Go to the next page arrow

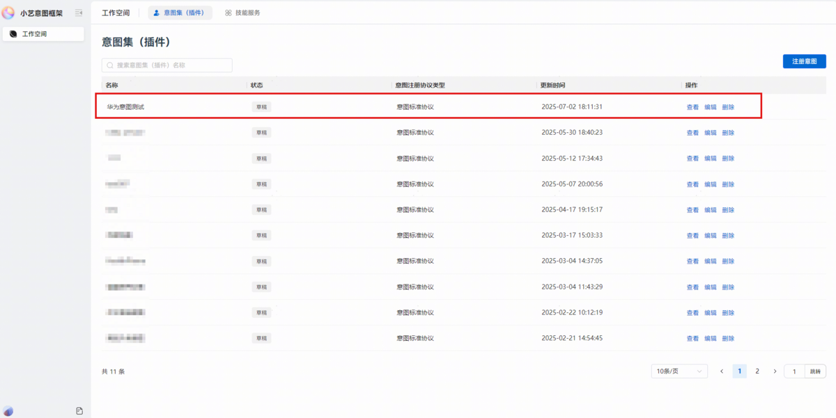[775, 371]
